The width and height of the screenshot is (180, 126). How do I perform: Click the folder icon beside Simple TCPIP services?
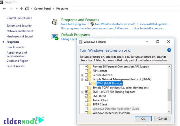(90, 88)
